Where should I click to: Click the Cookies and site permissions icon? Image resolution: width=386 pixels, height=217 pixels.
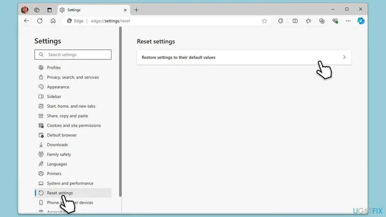(41, 125)
